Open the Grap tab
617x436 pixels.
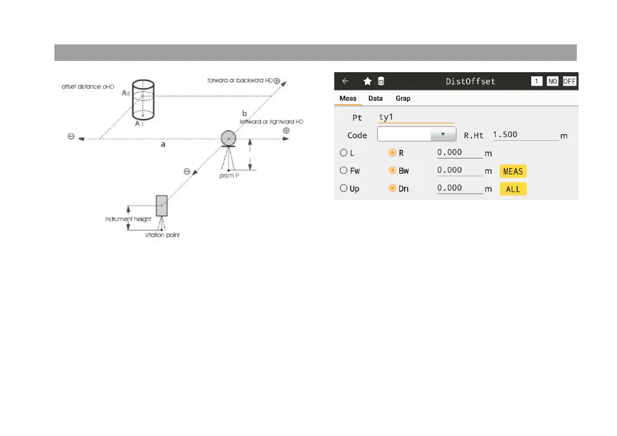coord(403,98)
